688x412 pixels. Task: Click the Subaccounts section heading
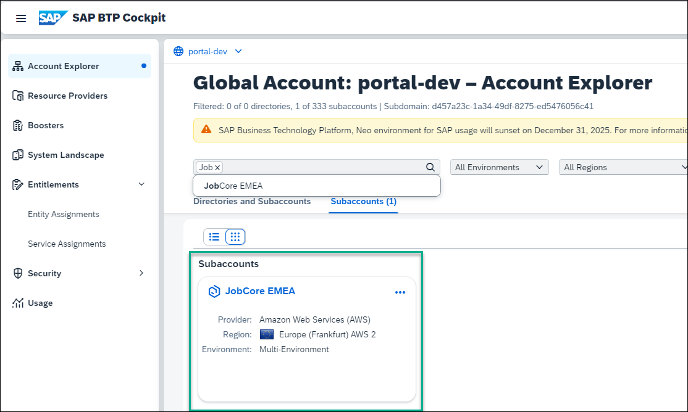(229, 264)
